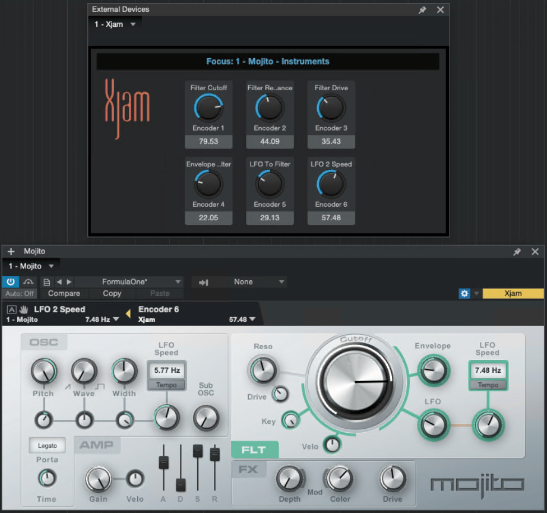The image size is (547, 513).
Task: Select the 35.43 value under Encoder 3
Action: point(331,141)
